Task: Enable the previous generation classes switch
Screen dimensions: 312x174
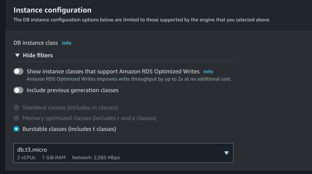Action: click(18, 90)
